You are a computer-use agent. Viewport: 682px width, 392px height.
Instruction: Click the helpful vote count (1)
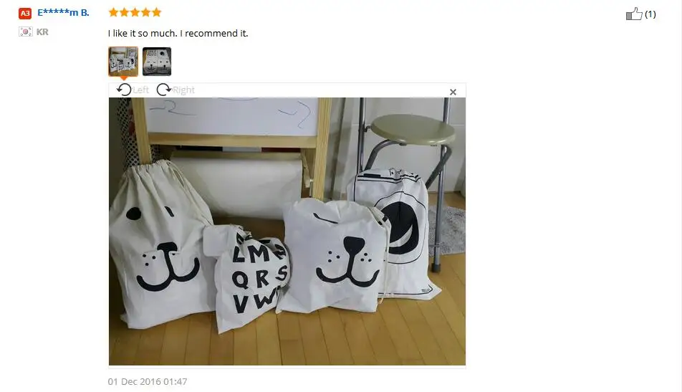650,14
